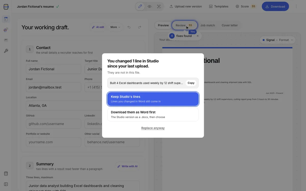
Task: Choose Keep Studio's lines
Action: (x=153, y=99)
